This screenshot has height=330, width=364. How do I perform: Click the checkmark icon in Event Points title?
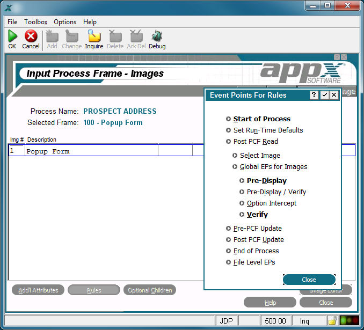324,95
